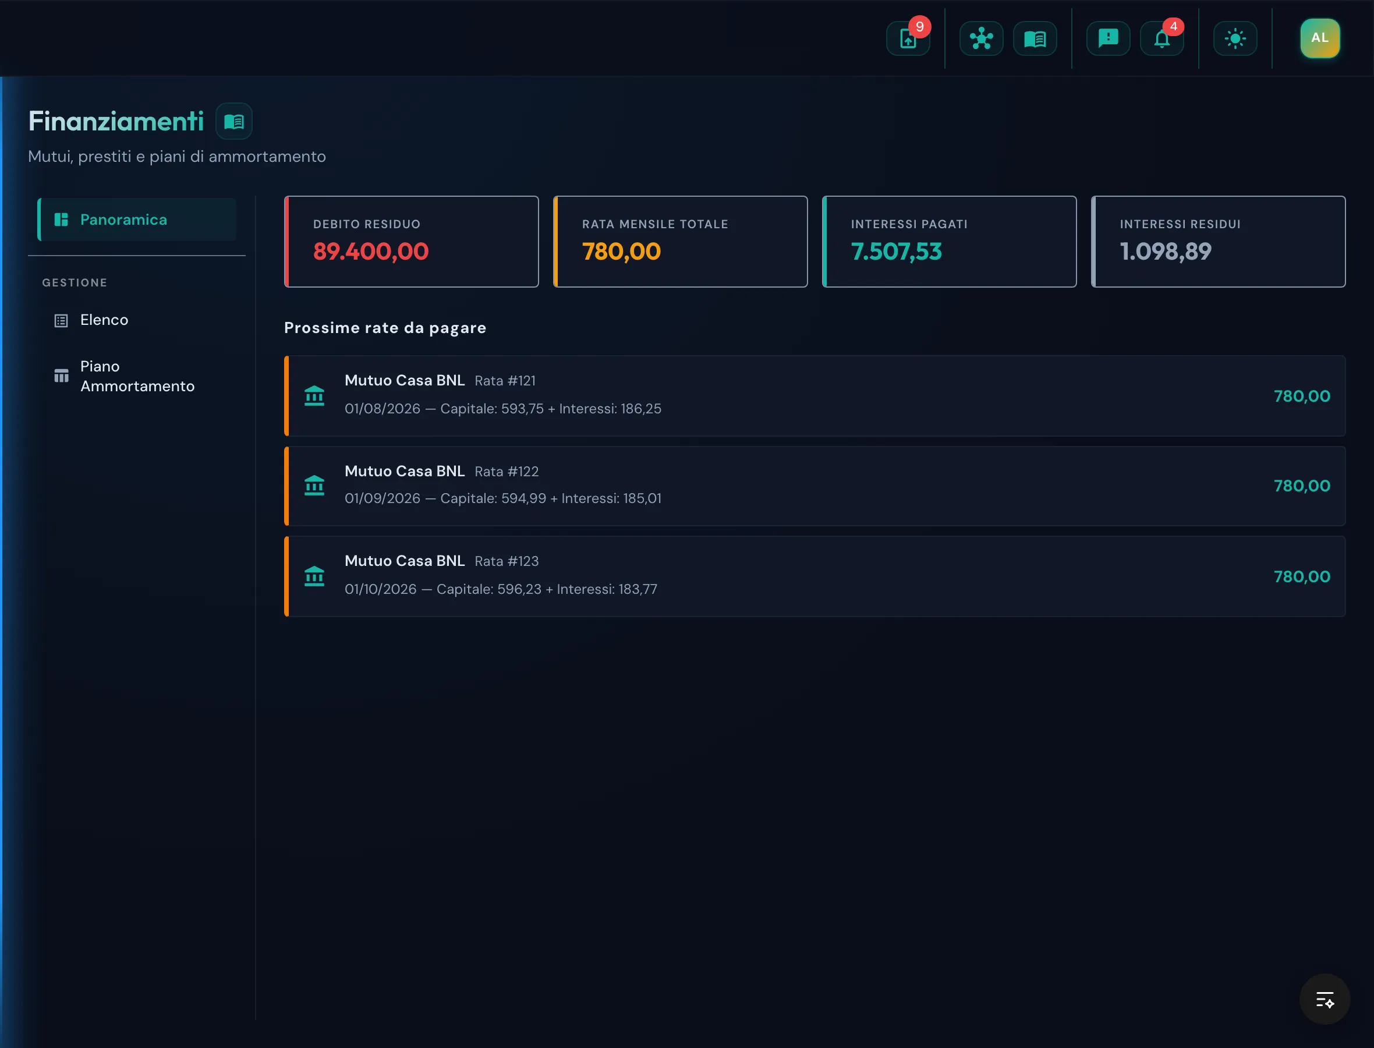The width and height of the screenshot is (1374, 1048).
Task: Select the Mutuo Casa BNL Rata #121 row
Action: click(x=815, y=395)
